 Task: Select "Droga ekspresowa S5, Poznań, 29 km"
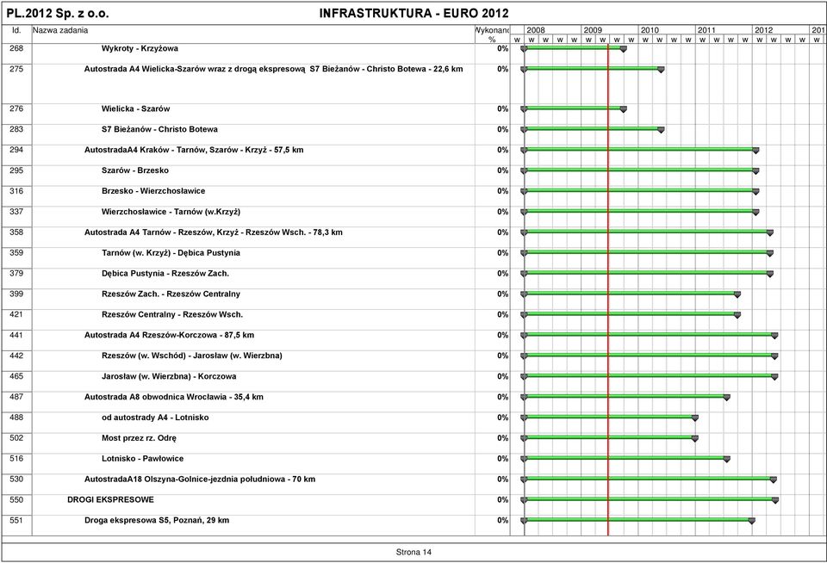click(x=157, y=520)
